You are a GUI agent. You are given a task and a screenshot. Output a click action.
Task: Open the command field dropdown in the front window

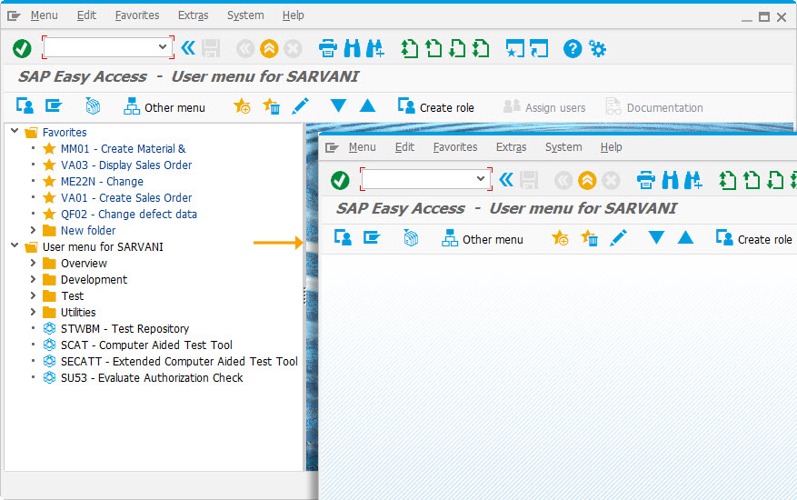[x=481, y=178]
